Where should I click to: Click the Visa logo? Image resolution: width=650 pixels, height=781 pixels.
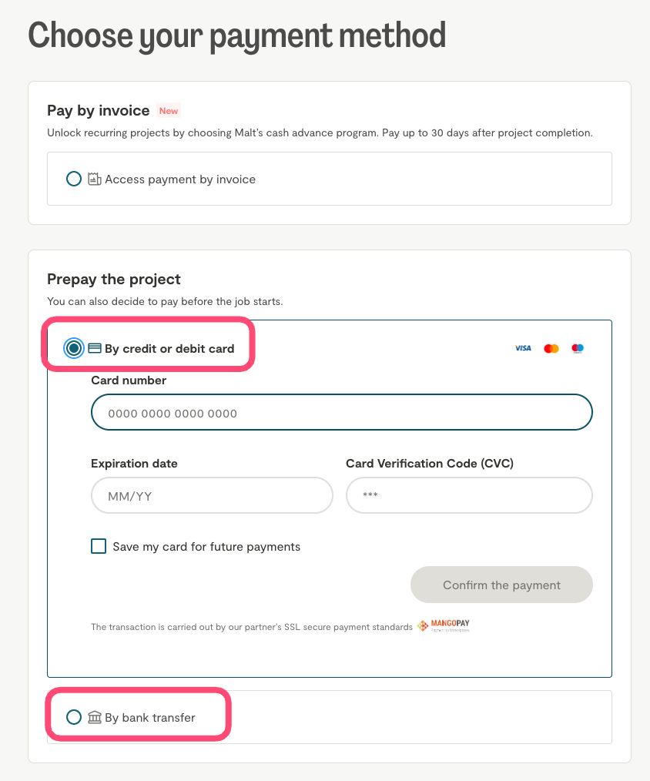(x=523, y=348)
